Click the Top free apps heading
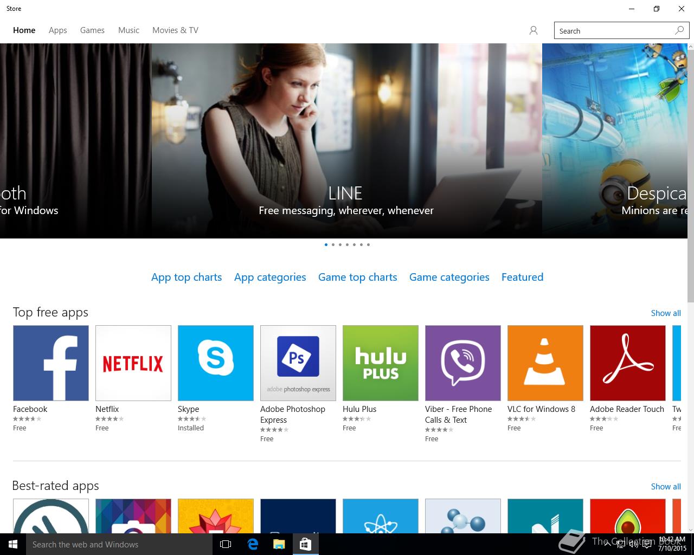This screenshot has width=694, height=555. [x=50, y=313]
